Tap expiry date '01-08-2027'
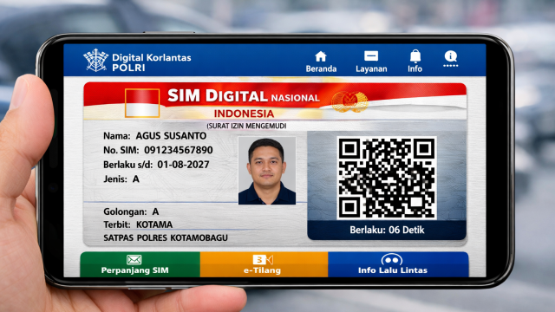 point(183,165)
